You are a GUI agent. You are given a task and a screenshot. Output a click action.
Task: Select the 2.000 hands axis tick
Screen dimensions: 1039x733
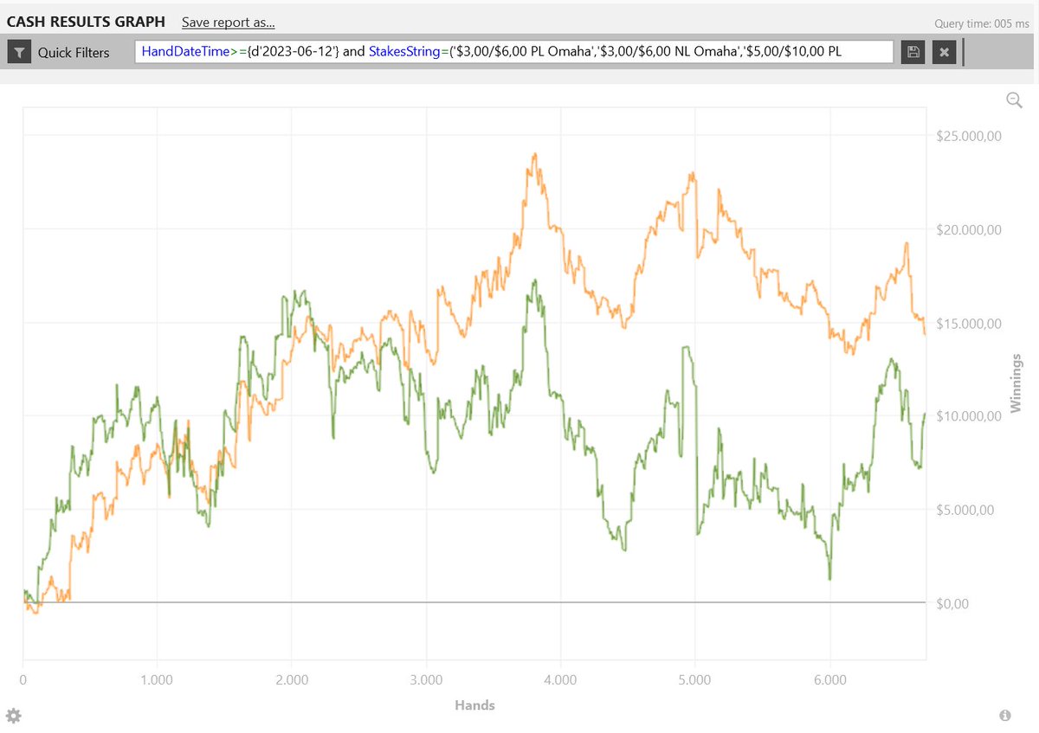coord(292,680)
